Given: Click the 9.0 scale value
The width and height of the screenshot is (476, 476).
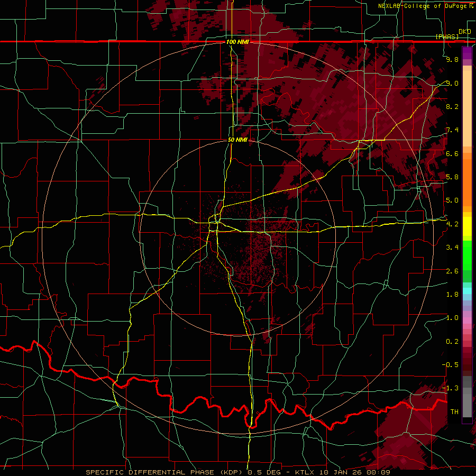Looking at the screenshot, I should 452,83.
